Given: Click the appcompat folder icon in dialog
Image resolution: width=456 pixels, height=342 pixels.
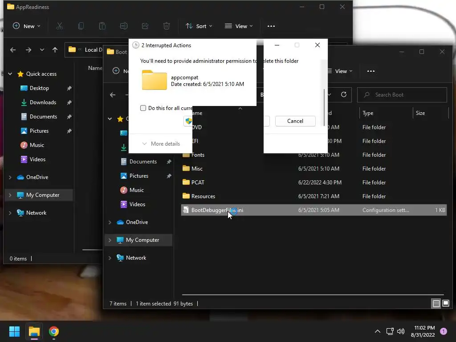Looking at the screenshot, I should [x=155, y=80].
